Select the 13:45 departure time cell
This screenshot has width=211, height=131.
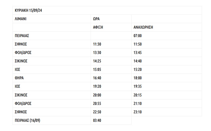pos(137,53)
